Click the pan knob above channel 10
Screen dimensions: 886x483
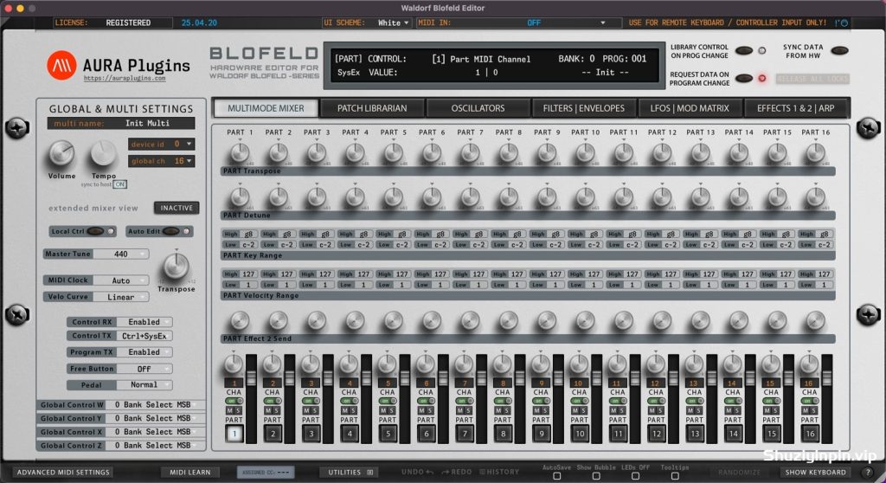tap(579, 364)
